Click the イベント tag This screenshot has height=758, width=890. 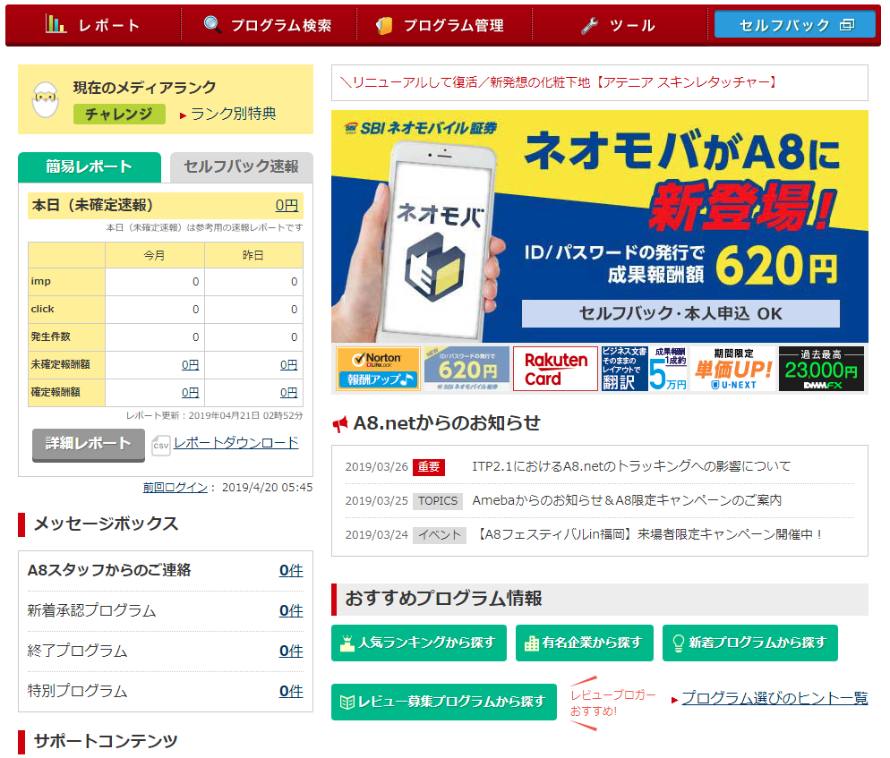point(440,535)
